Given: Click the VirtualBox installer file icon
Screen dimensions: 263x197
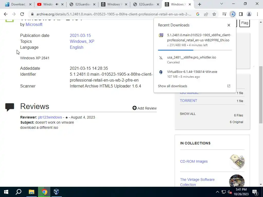Looking at the screenshot, I should 161,72.
